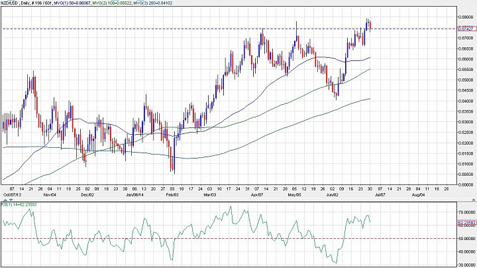Viewport: 477px width, 268px height.
Task: Close the RSI indicator panel
Action: point(474,200)
